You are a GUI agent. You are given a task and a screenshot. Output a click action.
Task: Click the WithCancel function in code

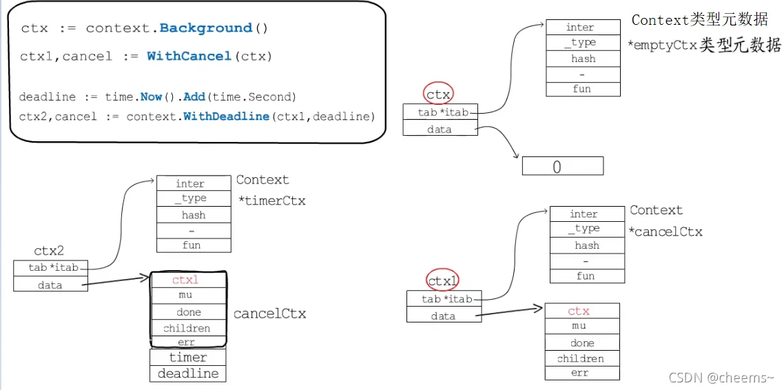[x=189, y=56]
